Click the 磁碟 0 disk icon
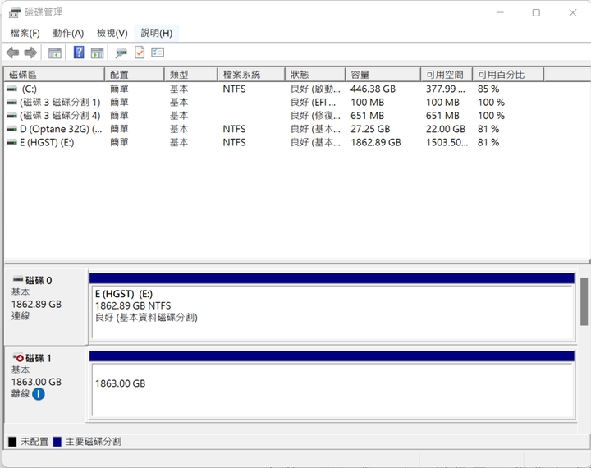591x468 pixels. coord(18,280)
